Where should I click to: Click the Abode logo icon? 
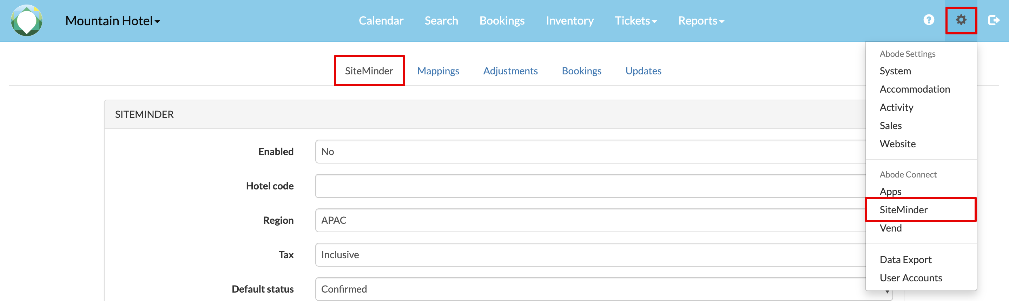[27, 20]
